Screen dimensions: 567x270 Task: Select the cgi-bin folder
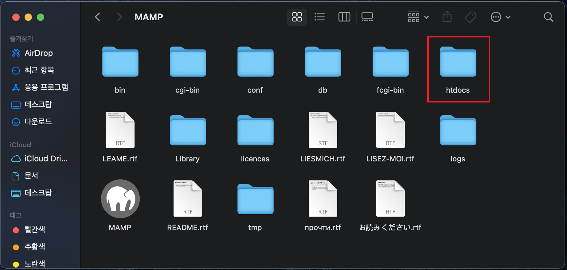coord(188,62)
